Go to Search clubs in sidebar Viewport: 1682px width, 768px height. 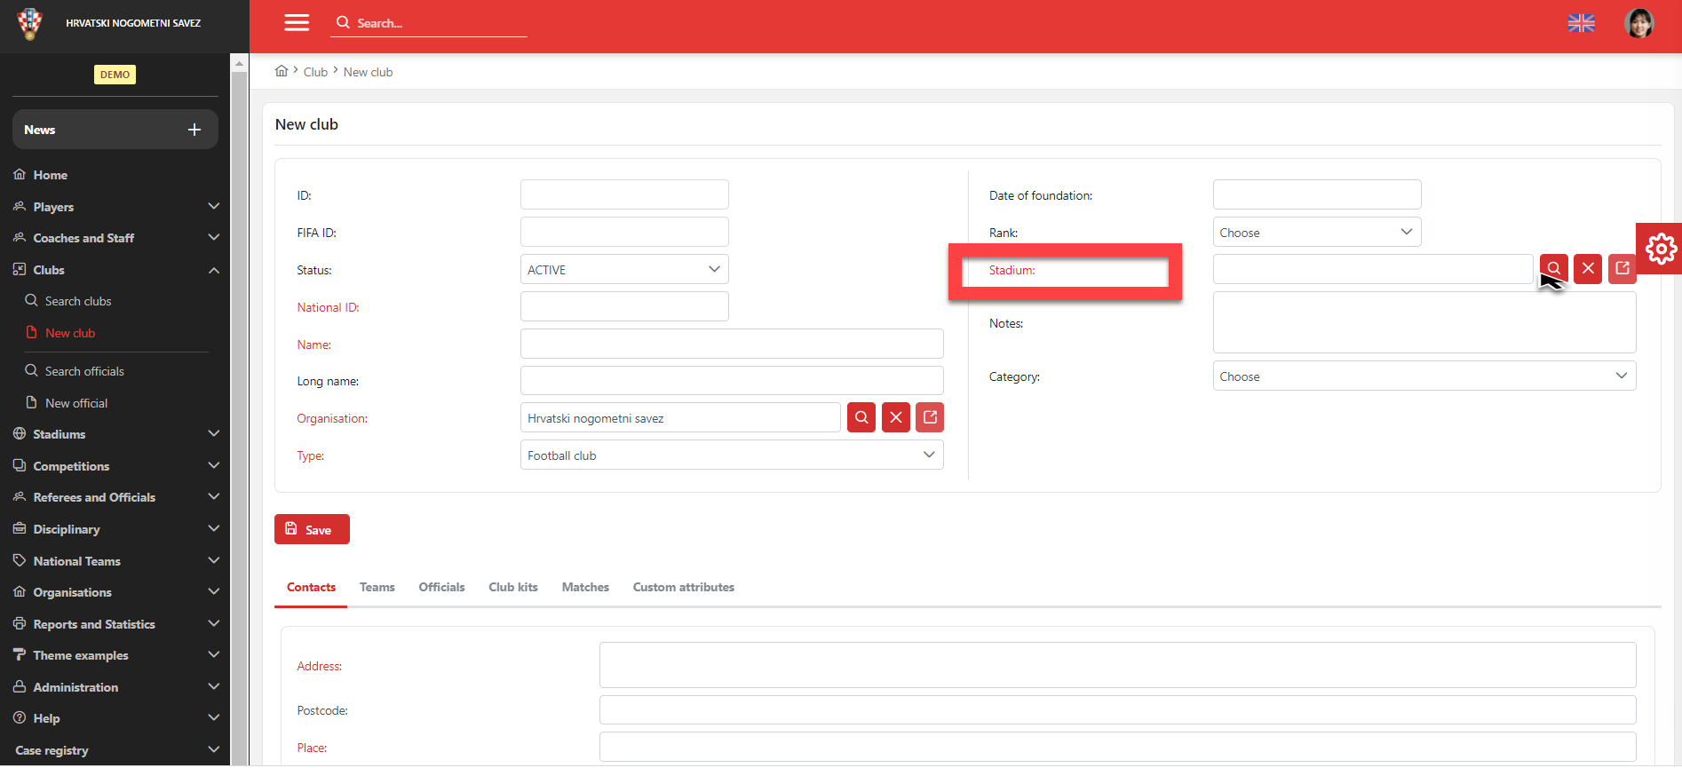click(x=78, y=301)
